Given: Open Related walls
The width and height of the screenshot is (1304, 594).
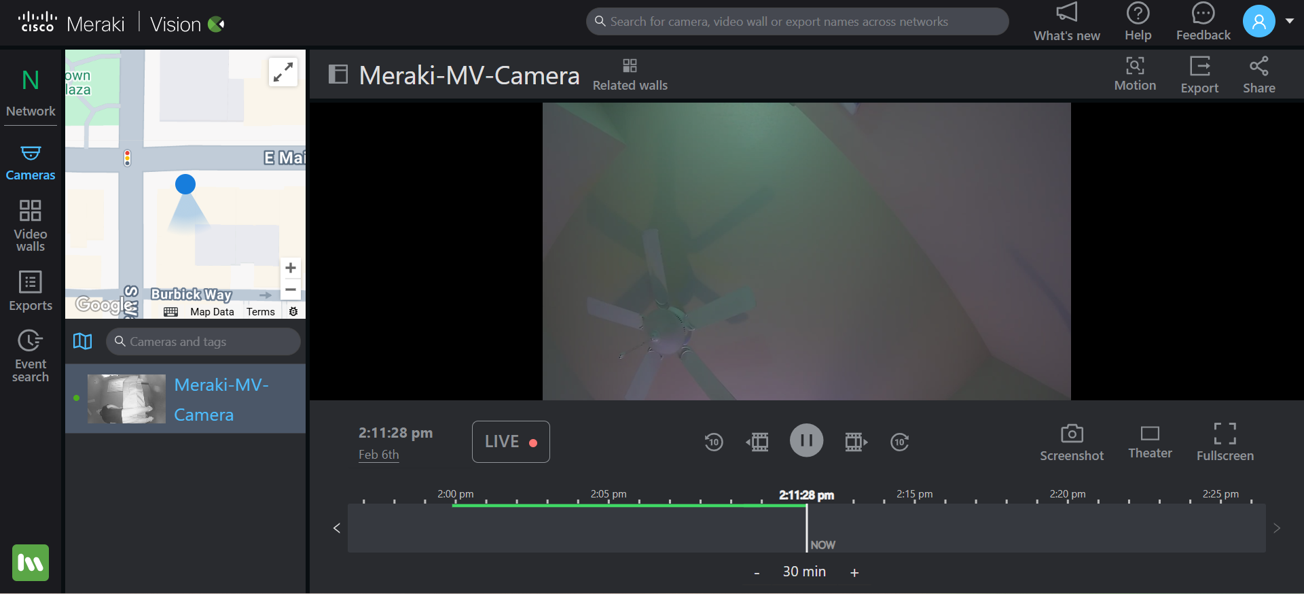Looking at the screenshot, I should tap(630, 75).
